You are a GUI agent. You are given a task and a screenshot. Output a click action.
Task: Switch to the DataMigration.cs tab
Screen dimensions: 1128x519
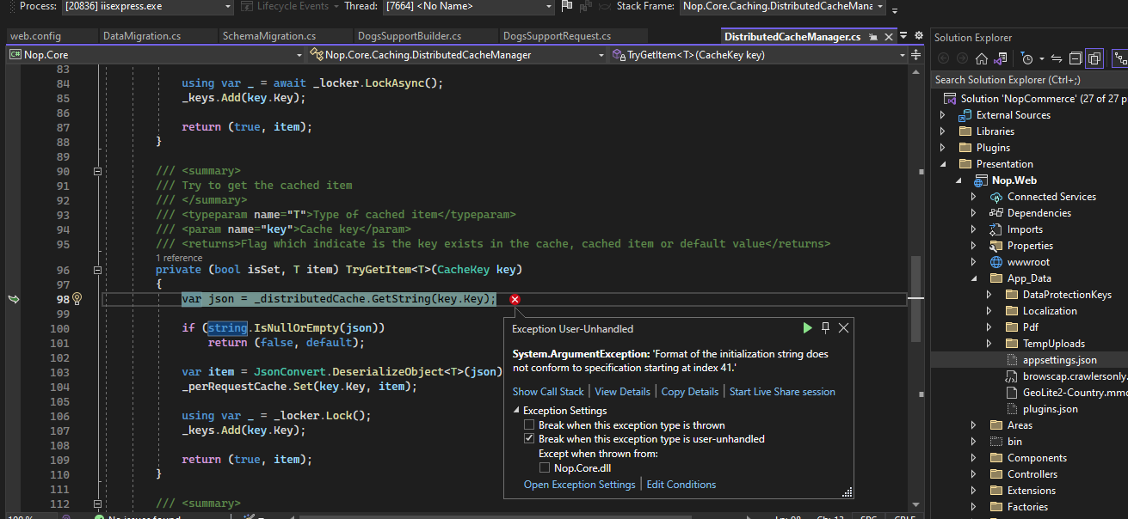(141, 36)
